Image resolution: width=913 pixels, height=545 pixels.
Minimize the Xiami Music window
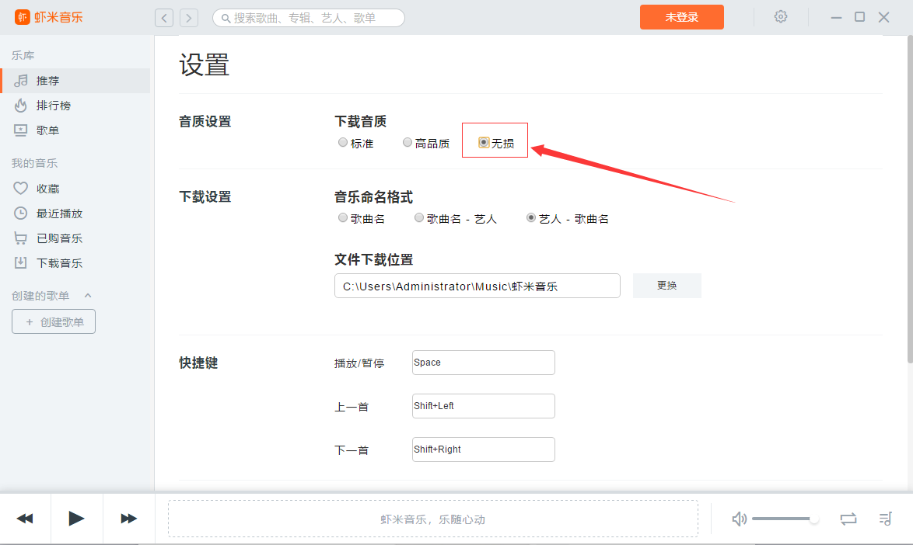836,17
